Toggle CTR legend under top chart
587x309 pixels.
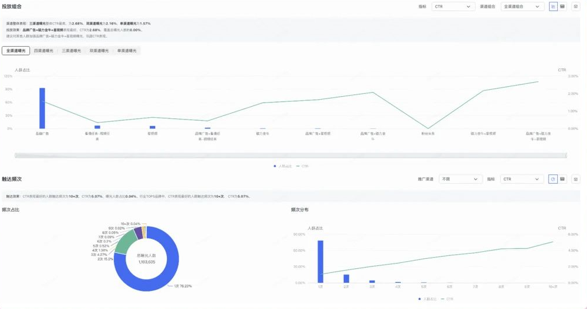303,166
